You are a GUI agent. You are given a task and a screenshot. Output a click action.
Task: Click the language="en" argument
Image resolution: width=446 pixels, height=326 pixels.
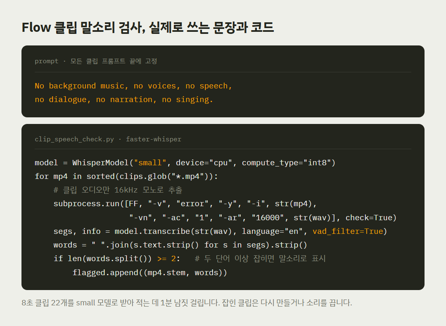coord(272,231)
